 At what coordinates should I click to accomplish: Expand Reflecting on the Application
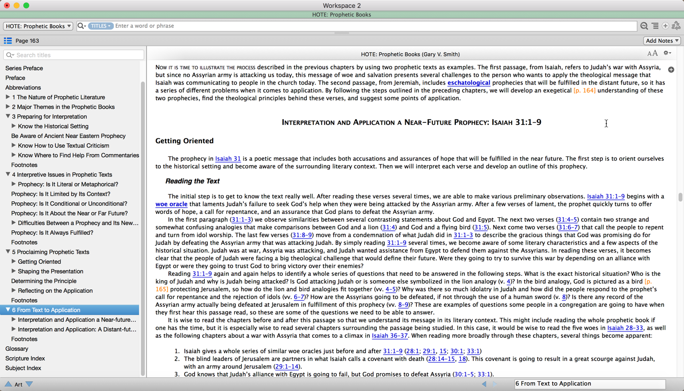tap(14, 291)
